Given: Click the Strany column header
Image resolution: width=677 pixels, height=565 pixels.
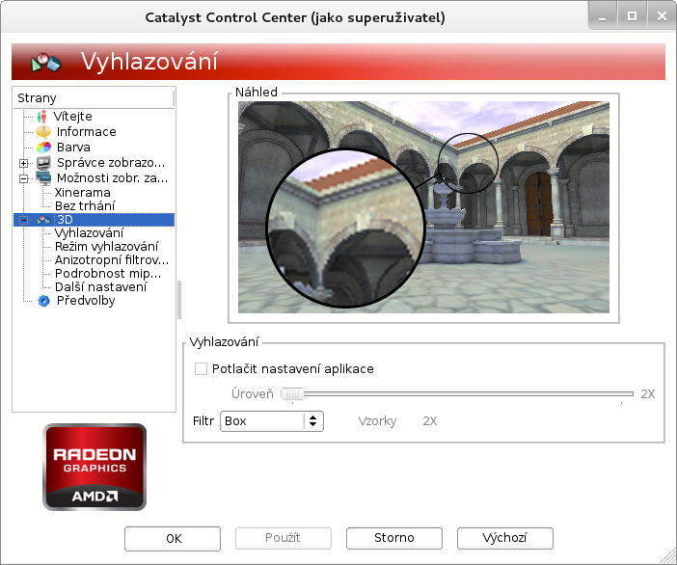Looking at the screenshot, I should coord(94,98).
